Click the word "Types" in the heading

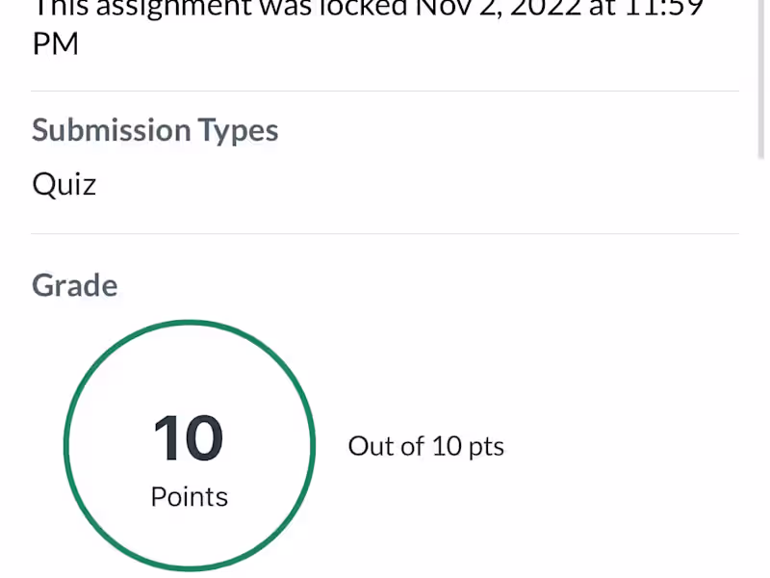[239, 130]
